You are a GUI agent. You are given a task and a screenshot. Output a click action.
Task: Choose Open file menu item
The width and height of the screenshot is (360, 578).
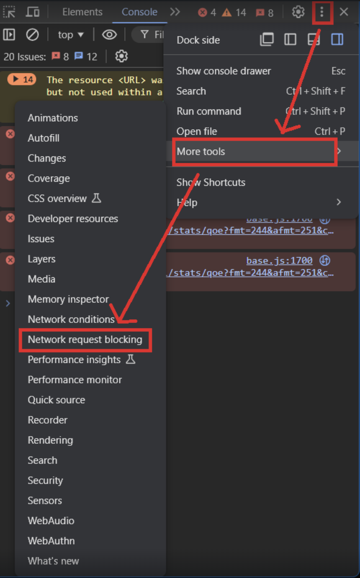261,131
